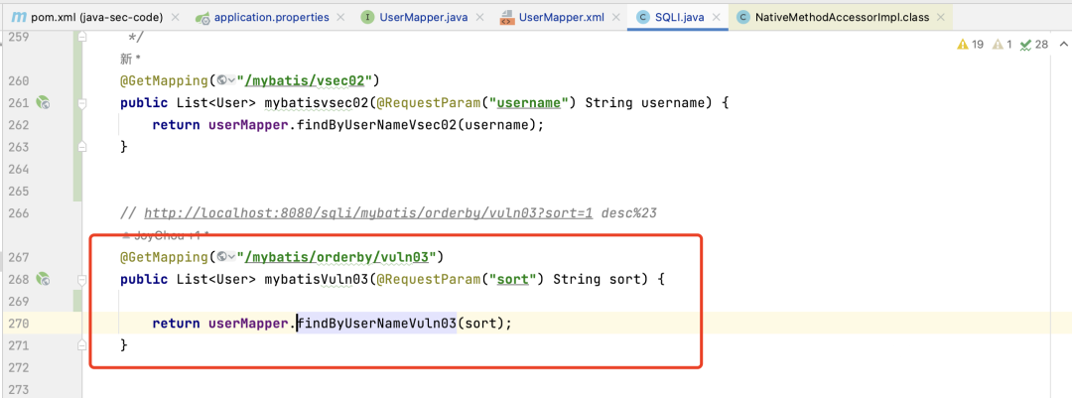Open URL dropdown in the orderby/vuln03 GetMapping
This screenshot has width=1072, height=398.
227,257
